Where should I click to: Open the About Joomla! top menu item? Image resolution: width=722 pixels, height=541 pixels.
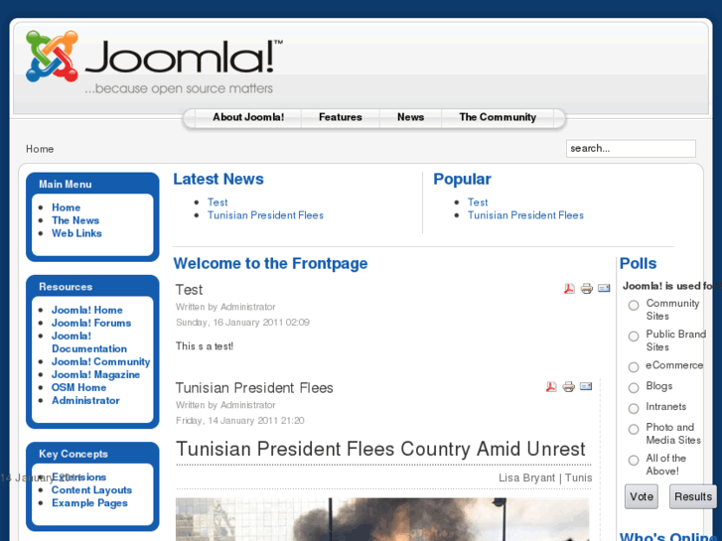click(x=248, y=117)
